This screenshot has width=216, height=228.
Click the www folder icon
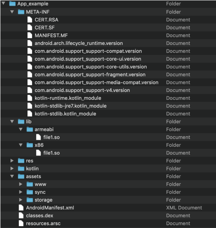click(30, 184)
